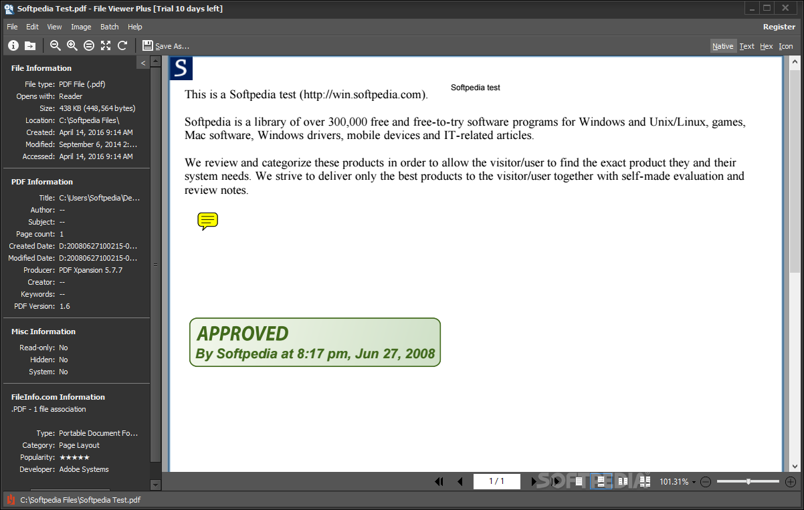This screenshot has height=510, width=804.
Task: Click the Save As floppy disk button
Action: tap(165, 45)
